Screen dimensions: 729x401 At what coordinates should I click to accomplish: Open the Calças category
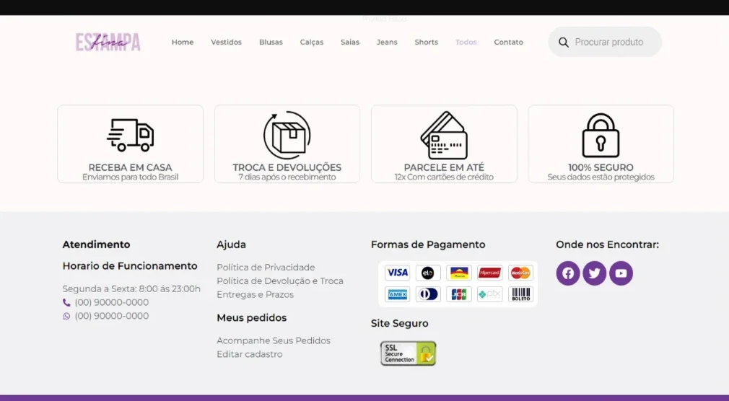click(x=312, y=43)
